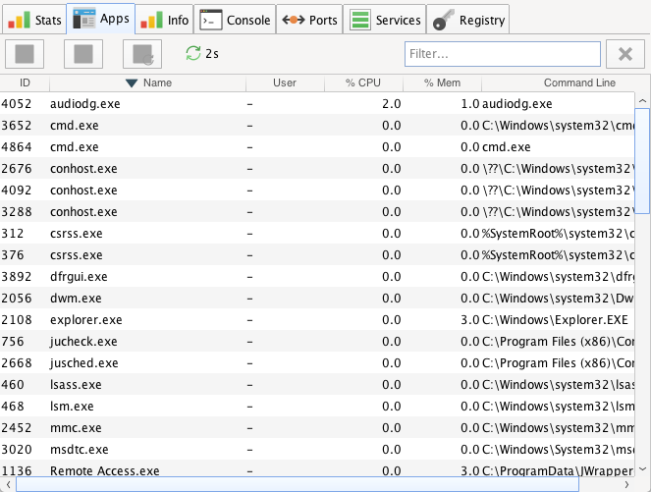Click the vertical scrollbar down arrow
The image size is (651, 492).
click(x=642, y=468)
